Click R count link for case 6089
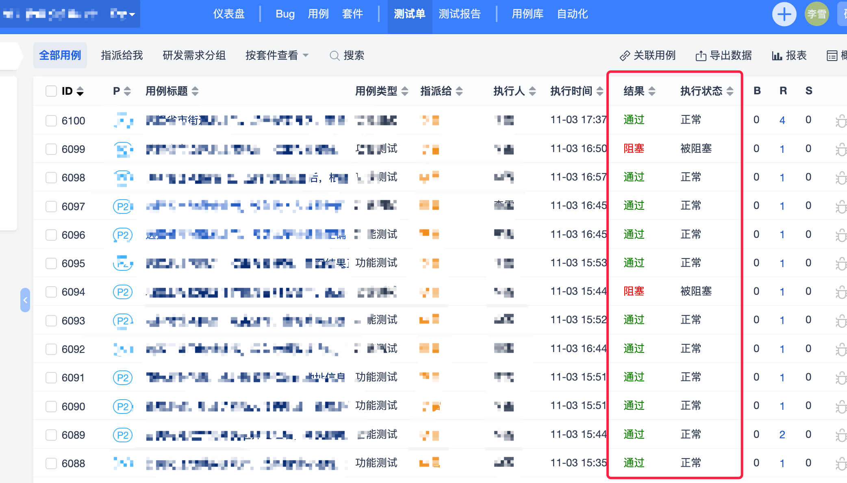 tap(782, 435)
